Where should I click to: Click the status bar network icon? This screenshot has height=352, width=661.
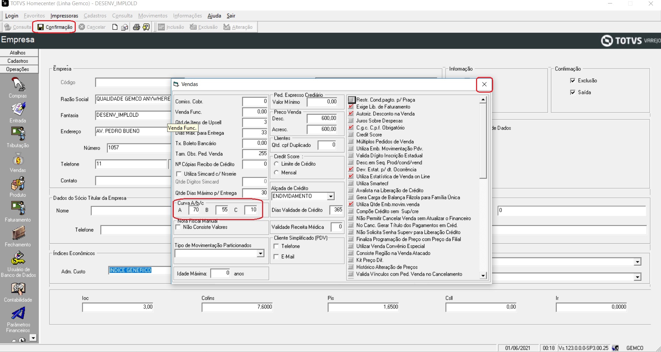(x=616, y=348)
